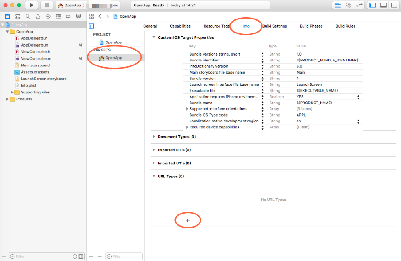Open the Find navigator magnifier icon
Image resolution: width=401 pixels, height=261 pixels.
click(x=28, y=16)
